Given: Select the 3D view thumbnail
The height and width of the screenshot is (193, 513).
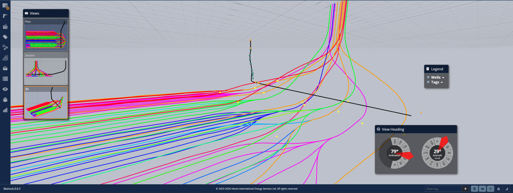Looking at the screenshot, I should 46,103.
